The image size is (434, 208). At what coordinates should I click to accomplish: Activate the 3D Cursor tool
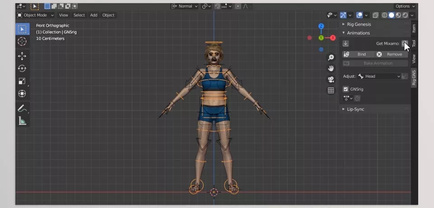[22, 42]
